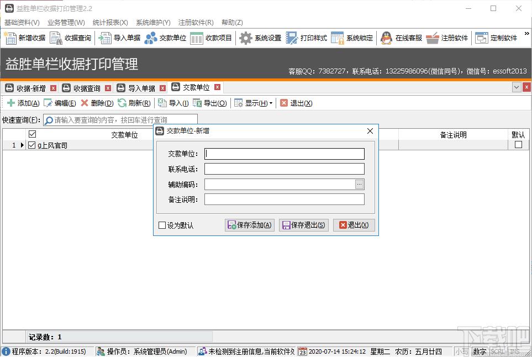Enable the 设为默认 checkbox
532x357 pixels.
point(162,225)
